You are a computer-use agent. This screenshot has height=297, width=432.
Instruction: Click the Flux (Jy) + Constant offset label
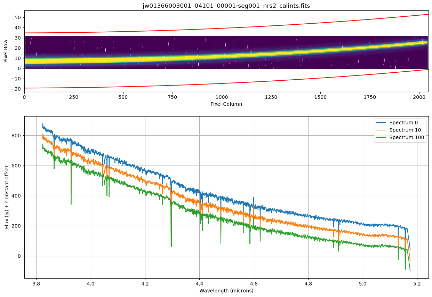7,197
